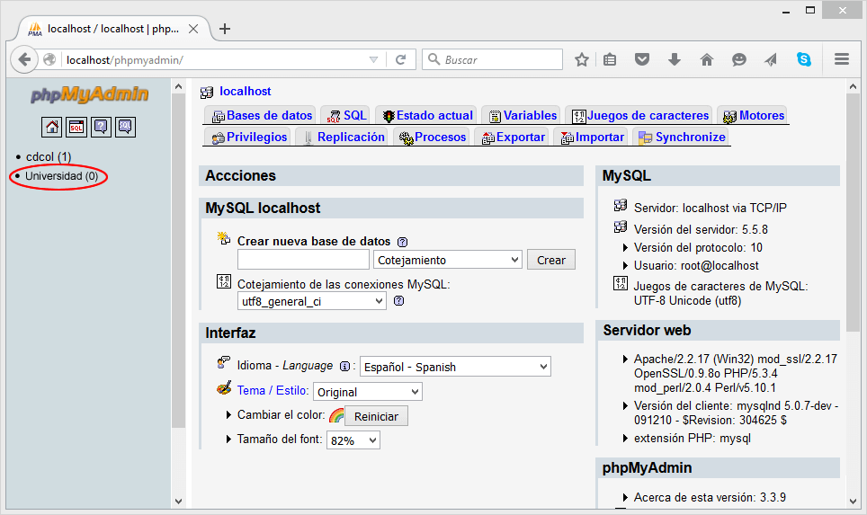The width and height of the screenshot is (867, 515).
Task: Click the paper plane share icon
Action: (x=771, y=59)
